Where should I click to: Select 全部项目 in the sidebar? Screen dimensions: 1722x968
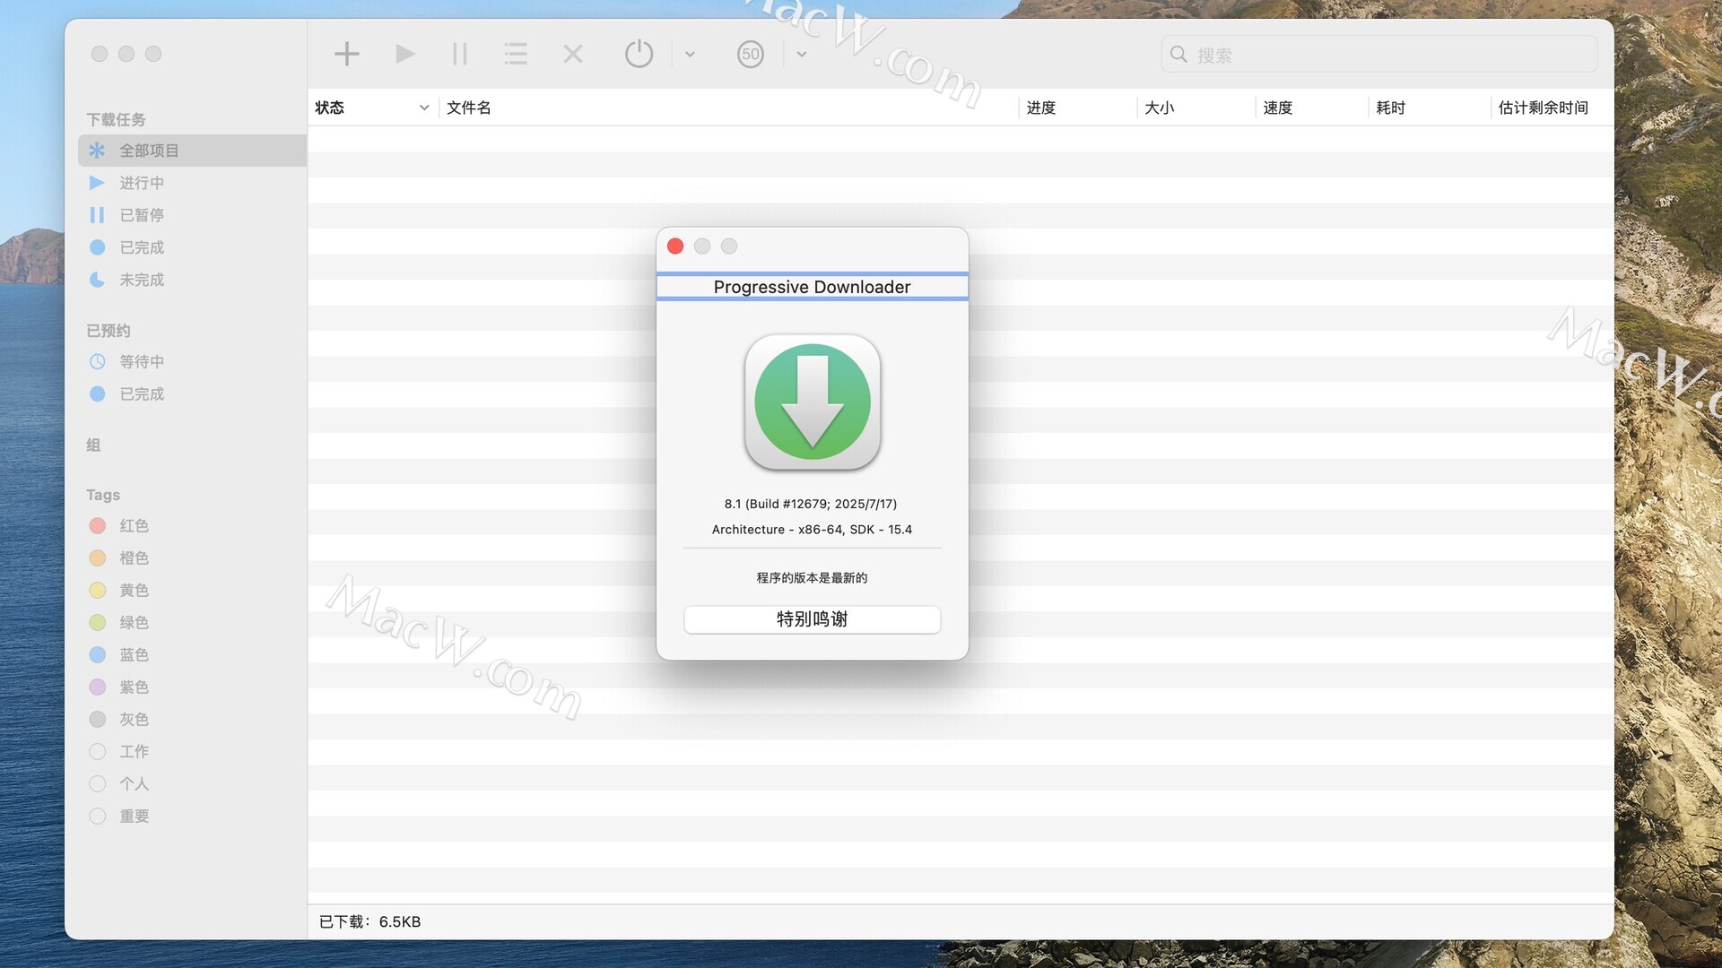(192, 151)
